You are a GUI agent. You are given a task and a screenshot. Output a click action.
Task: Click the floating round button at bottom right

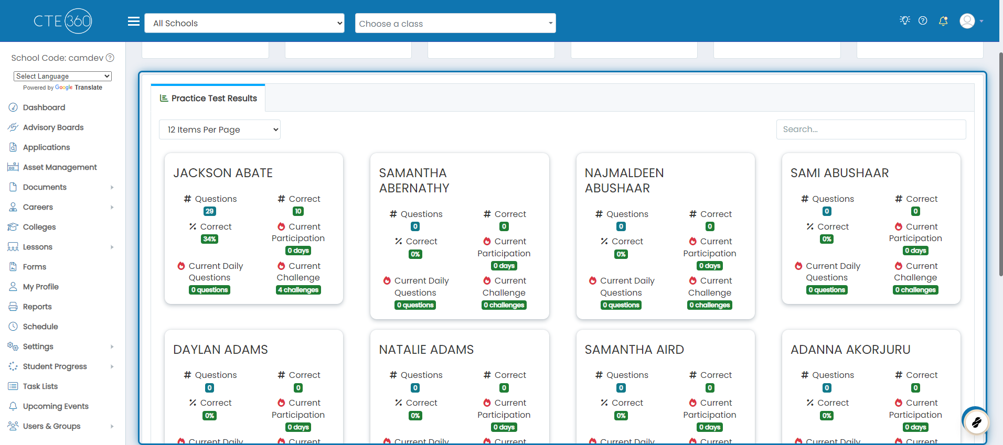click(976, 422)
